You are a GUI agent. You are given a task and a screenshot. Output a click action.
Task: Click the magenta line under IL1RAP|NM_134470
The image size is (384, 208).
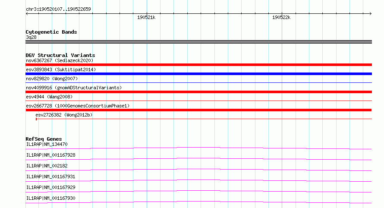tap(198, 148)
